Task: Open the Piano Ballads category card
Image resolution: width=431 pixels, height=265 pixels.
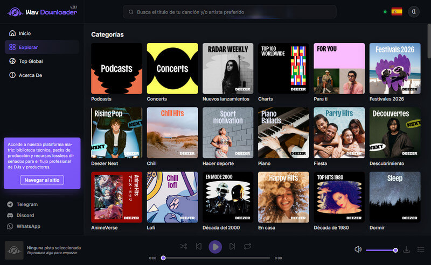Action: click(283, 133)
